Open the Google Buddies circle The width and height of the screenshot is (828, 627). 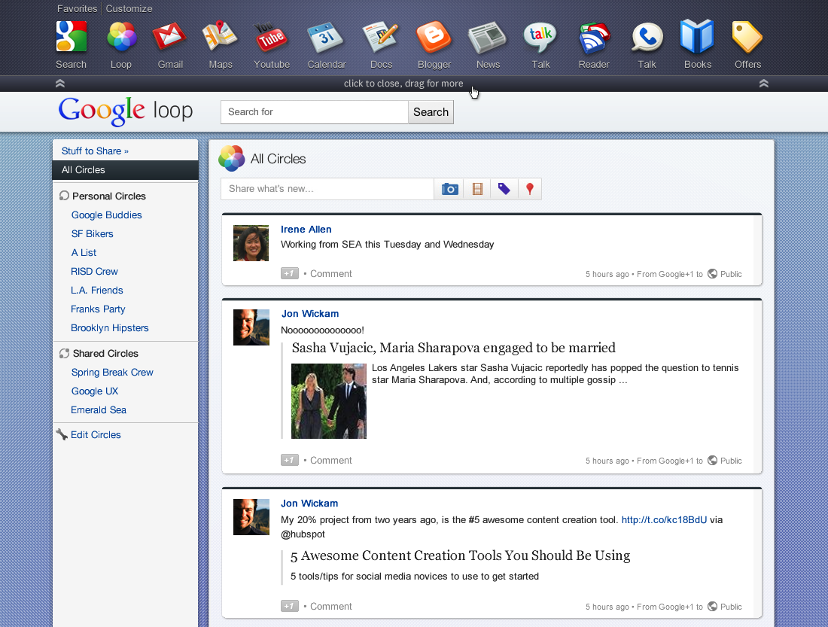click(x=107, y=215)
